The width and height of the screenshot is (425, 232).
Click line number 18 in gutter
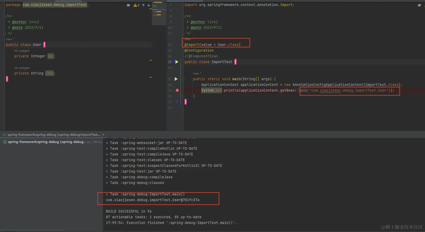[x=170, y=85]
